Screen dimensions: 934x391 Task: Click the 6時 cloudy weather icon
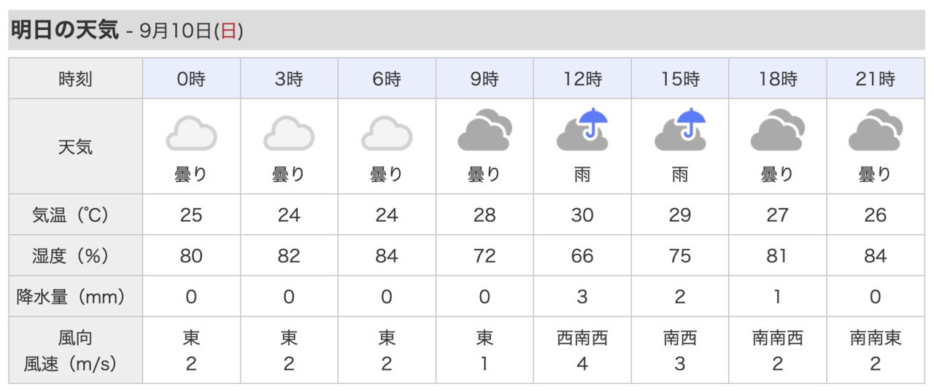(x=387, y=134)
